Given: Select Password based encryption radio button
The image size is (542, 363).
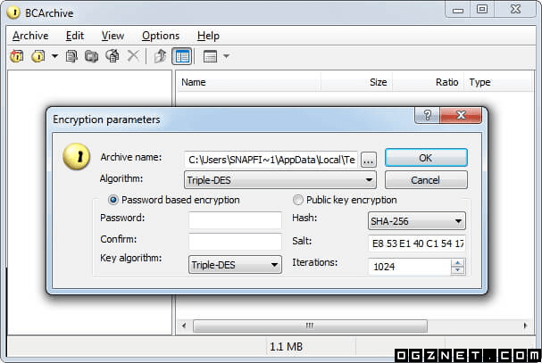Looking at the screenshot, I should [113, 200].
